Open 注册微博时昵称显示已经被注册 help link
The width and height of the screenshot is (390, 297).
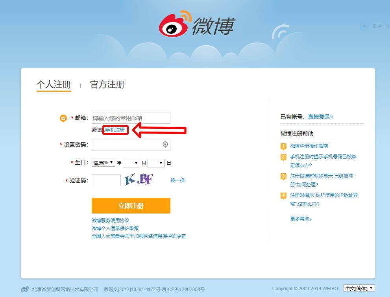tap(322, 180)
